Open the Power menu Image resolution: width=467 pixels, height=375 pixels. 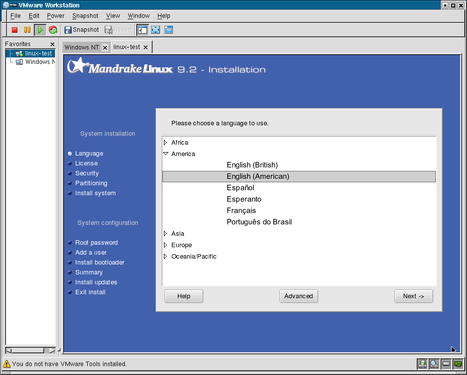[x=55, y=16]
